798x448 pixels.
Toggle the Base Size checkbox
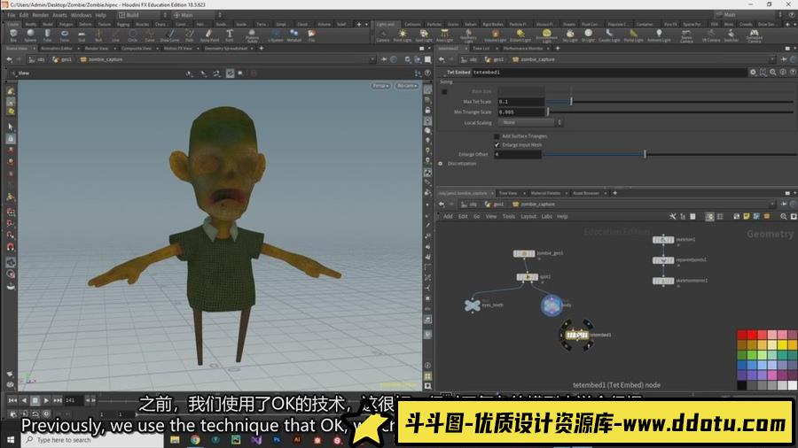point(444,91)
